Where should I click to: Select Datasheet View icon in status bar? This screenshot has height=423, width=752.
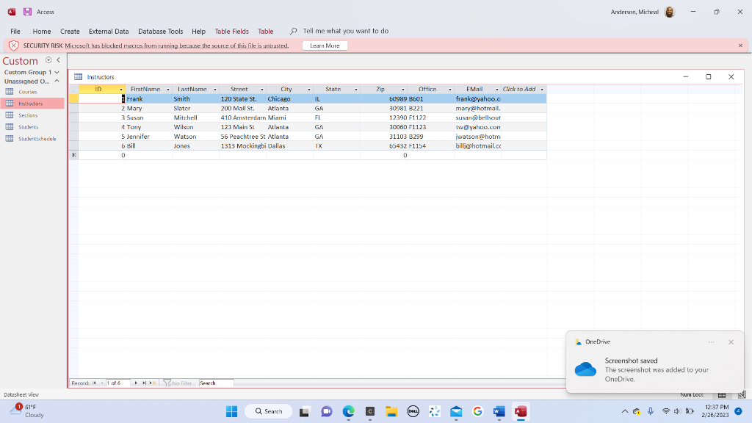(722, 395)
